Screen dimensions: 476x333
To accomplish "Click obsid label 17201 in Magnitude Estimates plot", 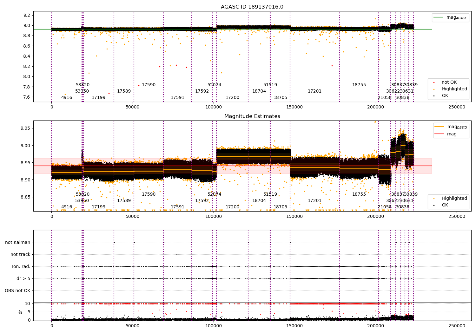I will 315,201.
